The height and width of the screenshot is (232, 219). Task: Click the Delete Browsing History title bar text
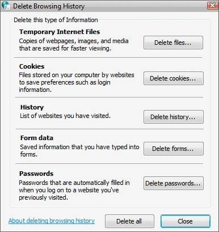[x=49, y=6]
